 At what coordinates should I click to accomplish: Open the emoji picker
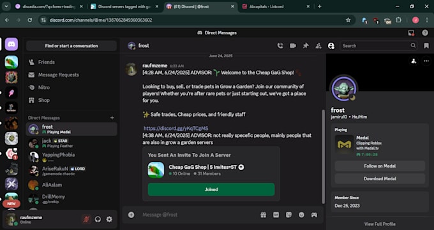tap(301, 215)
